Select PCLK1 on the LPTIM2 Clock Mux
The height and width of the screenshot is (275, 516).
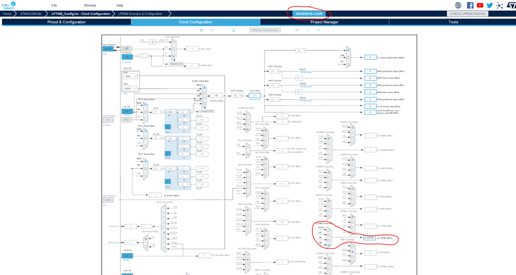329,230
